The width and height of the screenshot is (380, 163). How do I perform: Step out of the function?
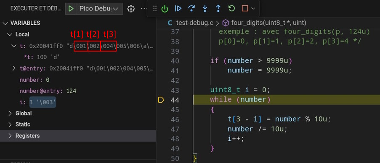(x=218, y=9)
